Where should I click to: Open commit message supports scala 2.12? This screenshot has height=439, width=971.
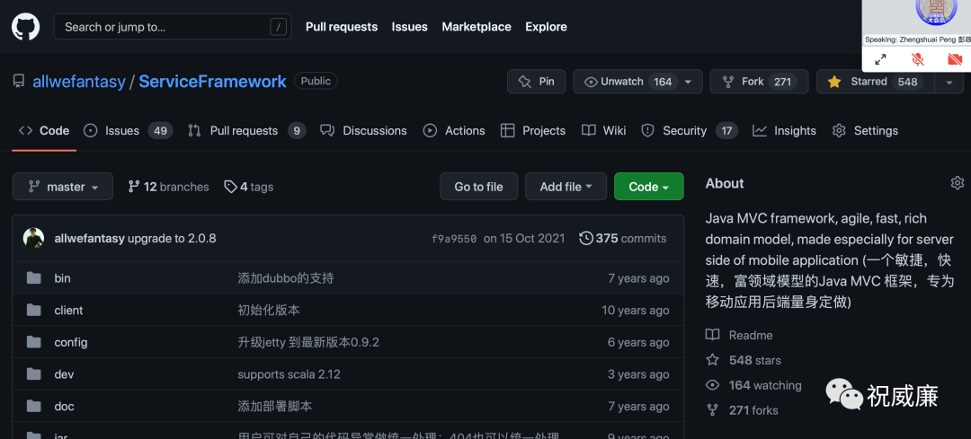[x=290, y=374]
